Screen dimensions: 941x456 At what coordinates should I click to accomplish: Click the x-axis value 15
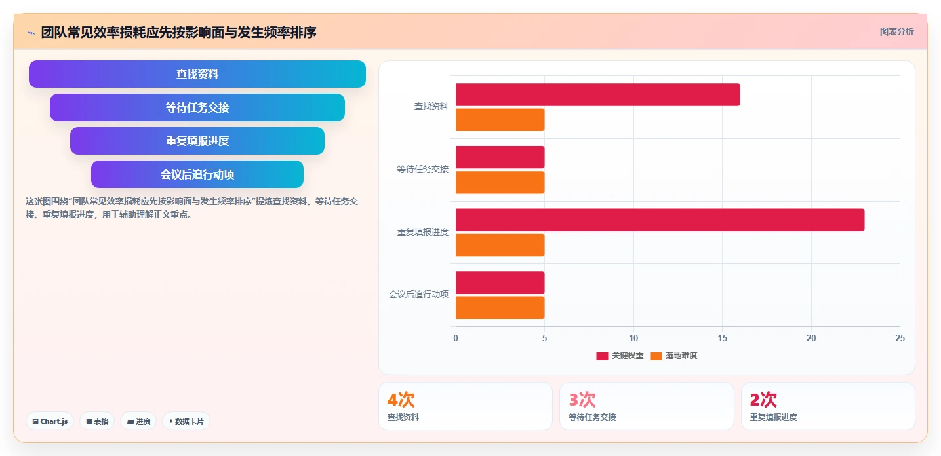(x=722, y=338)
